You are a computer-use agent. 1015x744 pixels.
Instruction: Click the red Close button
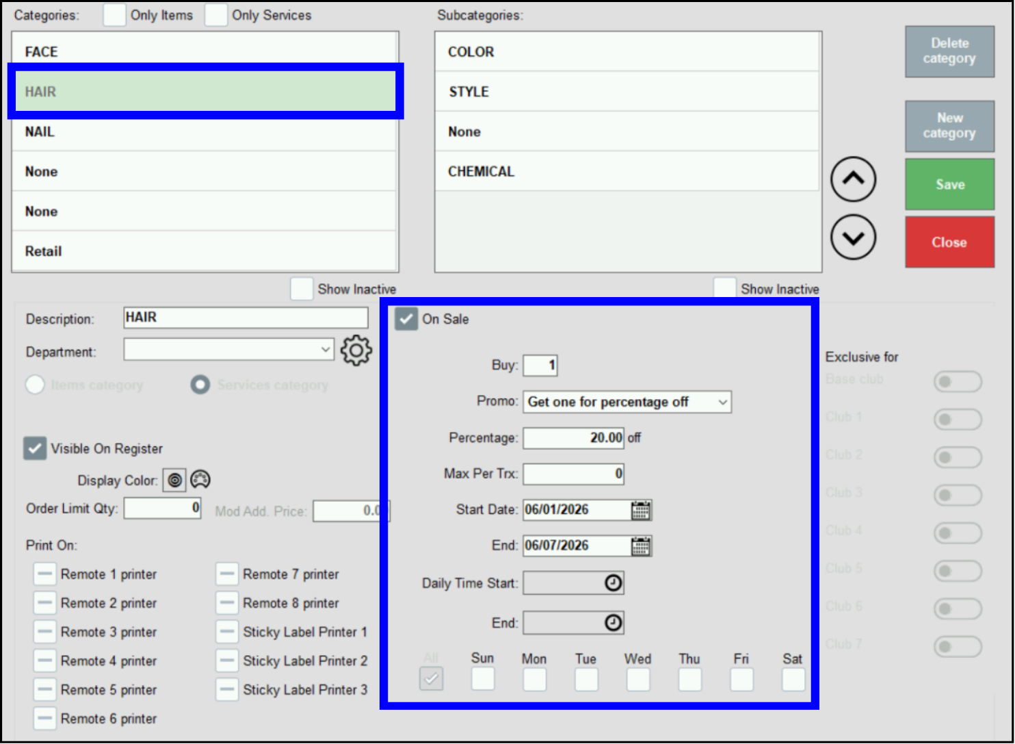[949, 242]
